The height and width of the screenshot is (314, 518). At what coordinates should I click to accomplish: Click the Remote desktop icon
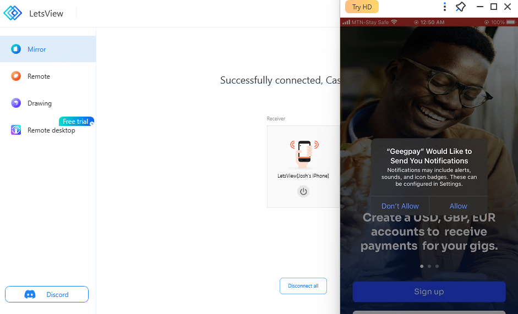[x=16, y=130]
